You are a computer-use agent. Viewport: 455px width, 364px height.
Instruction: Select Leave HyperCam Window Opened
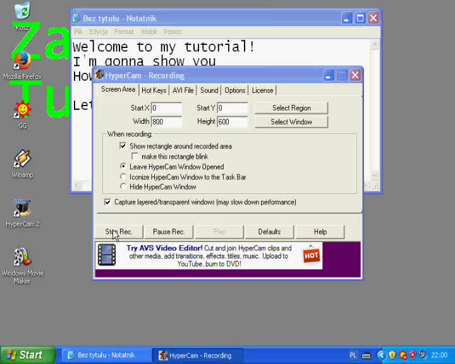point(123,166)
